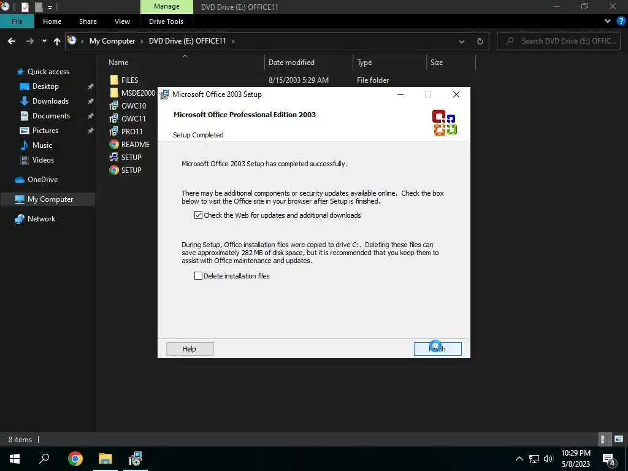Screen dimensions: 628x471
Task: Open Pictures in the sidebar
Action: pos(45,130)
